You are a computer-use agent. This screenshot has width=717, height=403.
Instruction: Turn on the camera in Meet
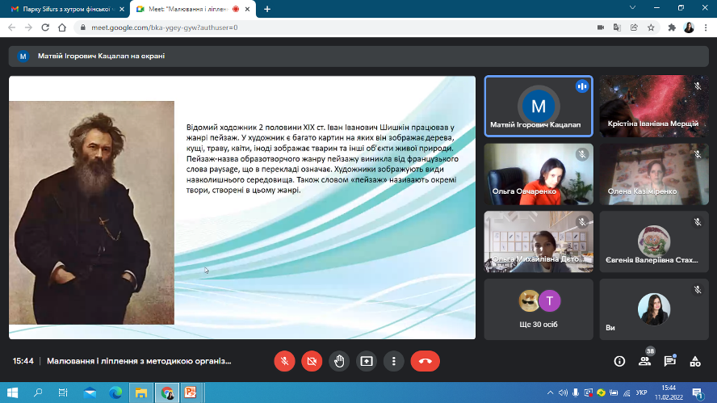pyautogui.click(x=312, y=361)
